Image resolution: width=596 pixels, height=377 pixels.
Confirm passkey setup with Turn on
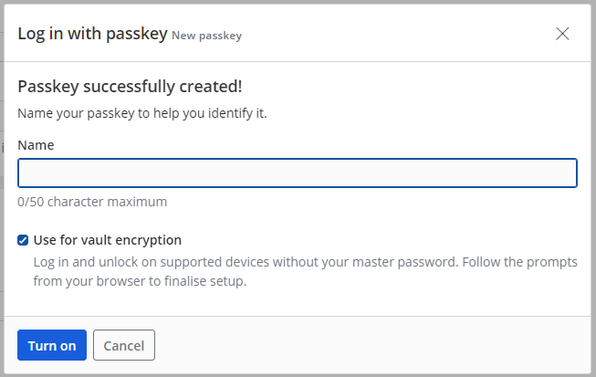point(52,346)
